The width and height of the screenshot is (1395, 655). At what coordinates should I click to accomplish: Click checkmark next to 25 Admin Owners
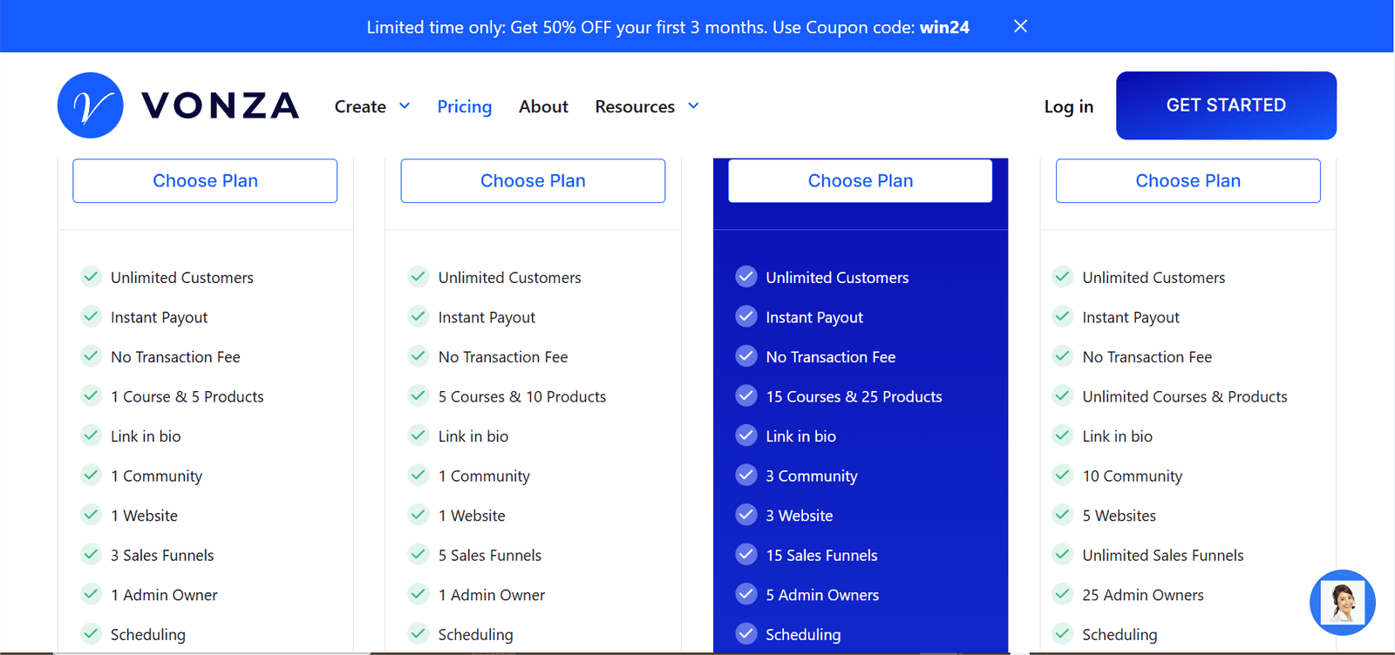pos(1062,594)
